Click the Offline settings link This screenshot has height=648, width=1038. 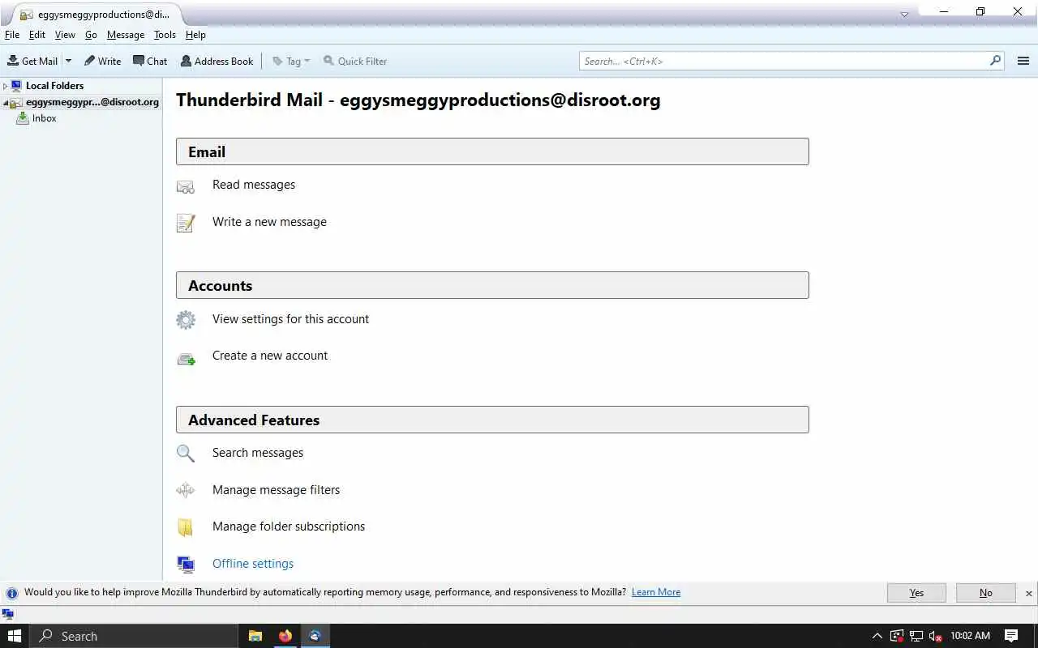click(253, 564)
